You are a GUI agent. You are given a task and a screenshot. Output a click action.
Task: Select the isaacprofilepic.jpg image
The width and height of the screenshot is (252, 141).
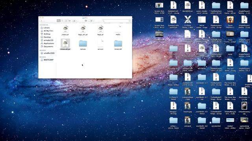pos(187,94)
